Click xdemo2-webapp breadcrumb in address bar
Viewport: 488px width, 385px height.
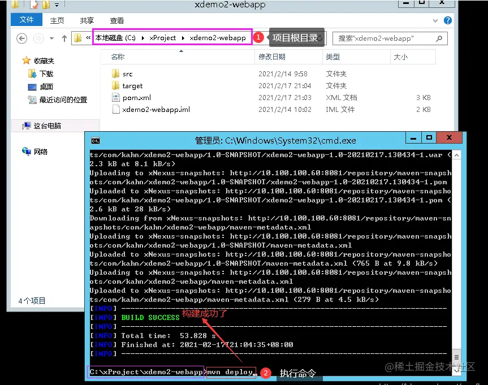click(x=218, y=38)
